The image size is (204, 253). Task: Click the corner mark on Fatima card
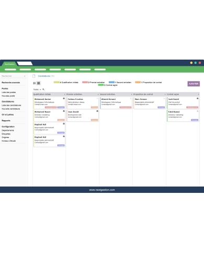pyautogui.click(x=97, y=98)
